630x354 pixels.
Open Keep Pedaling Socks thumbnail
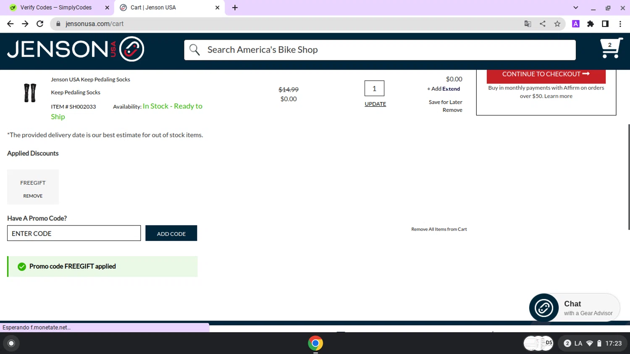click(30, 93)
